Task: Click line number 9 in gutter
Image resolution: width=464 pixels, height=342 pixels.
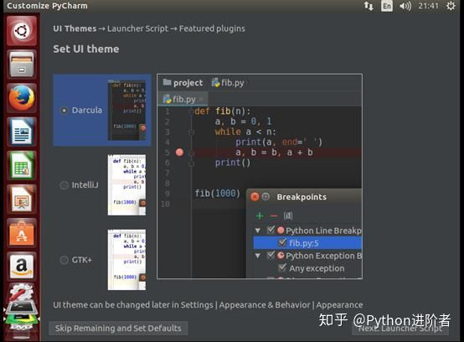Action: click(167, 194)
